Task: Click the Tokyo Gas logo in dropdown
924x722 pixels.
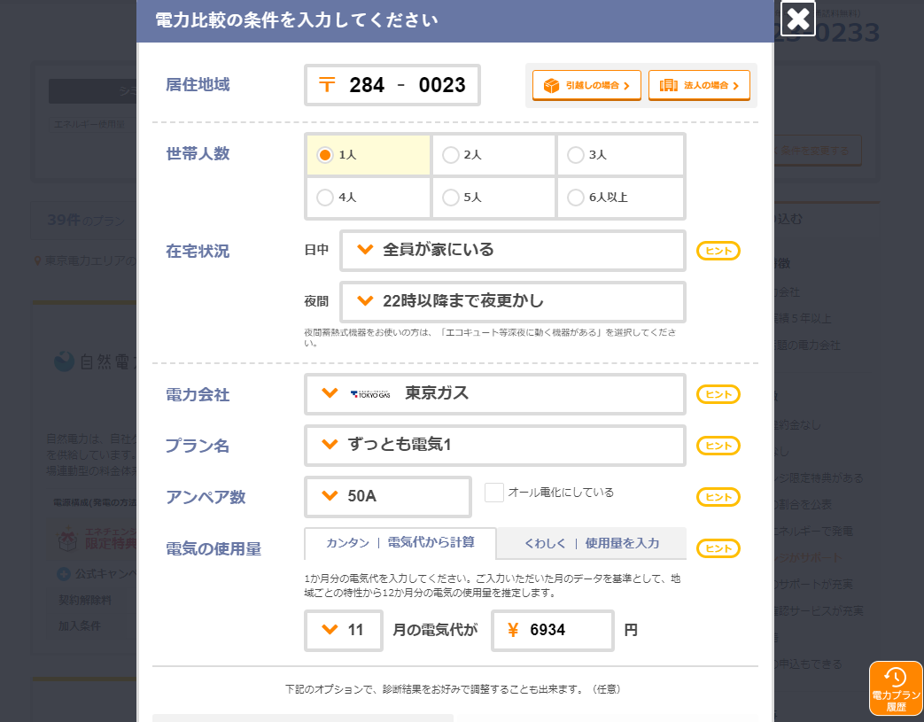Action: tap(370, 394)
